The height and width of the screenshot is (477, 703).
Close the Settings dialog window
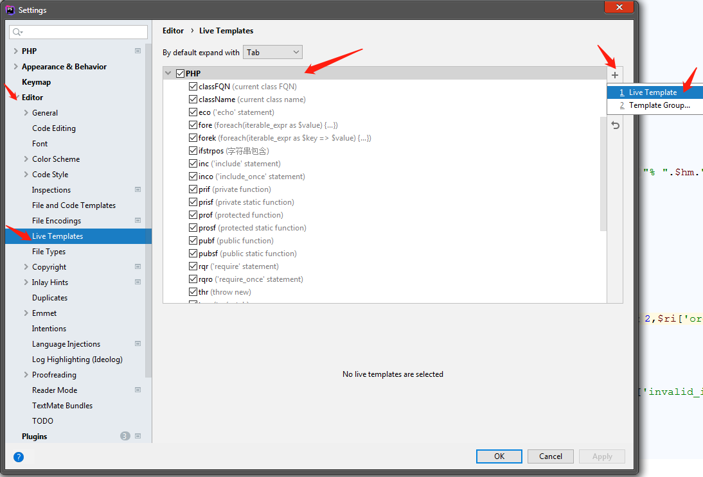tap(619, 7)
